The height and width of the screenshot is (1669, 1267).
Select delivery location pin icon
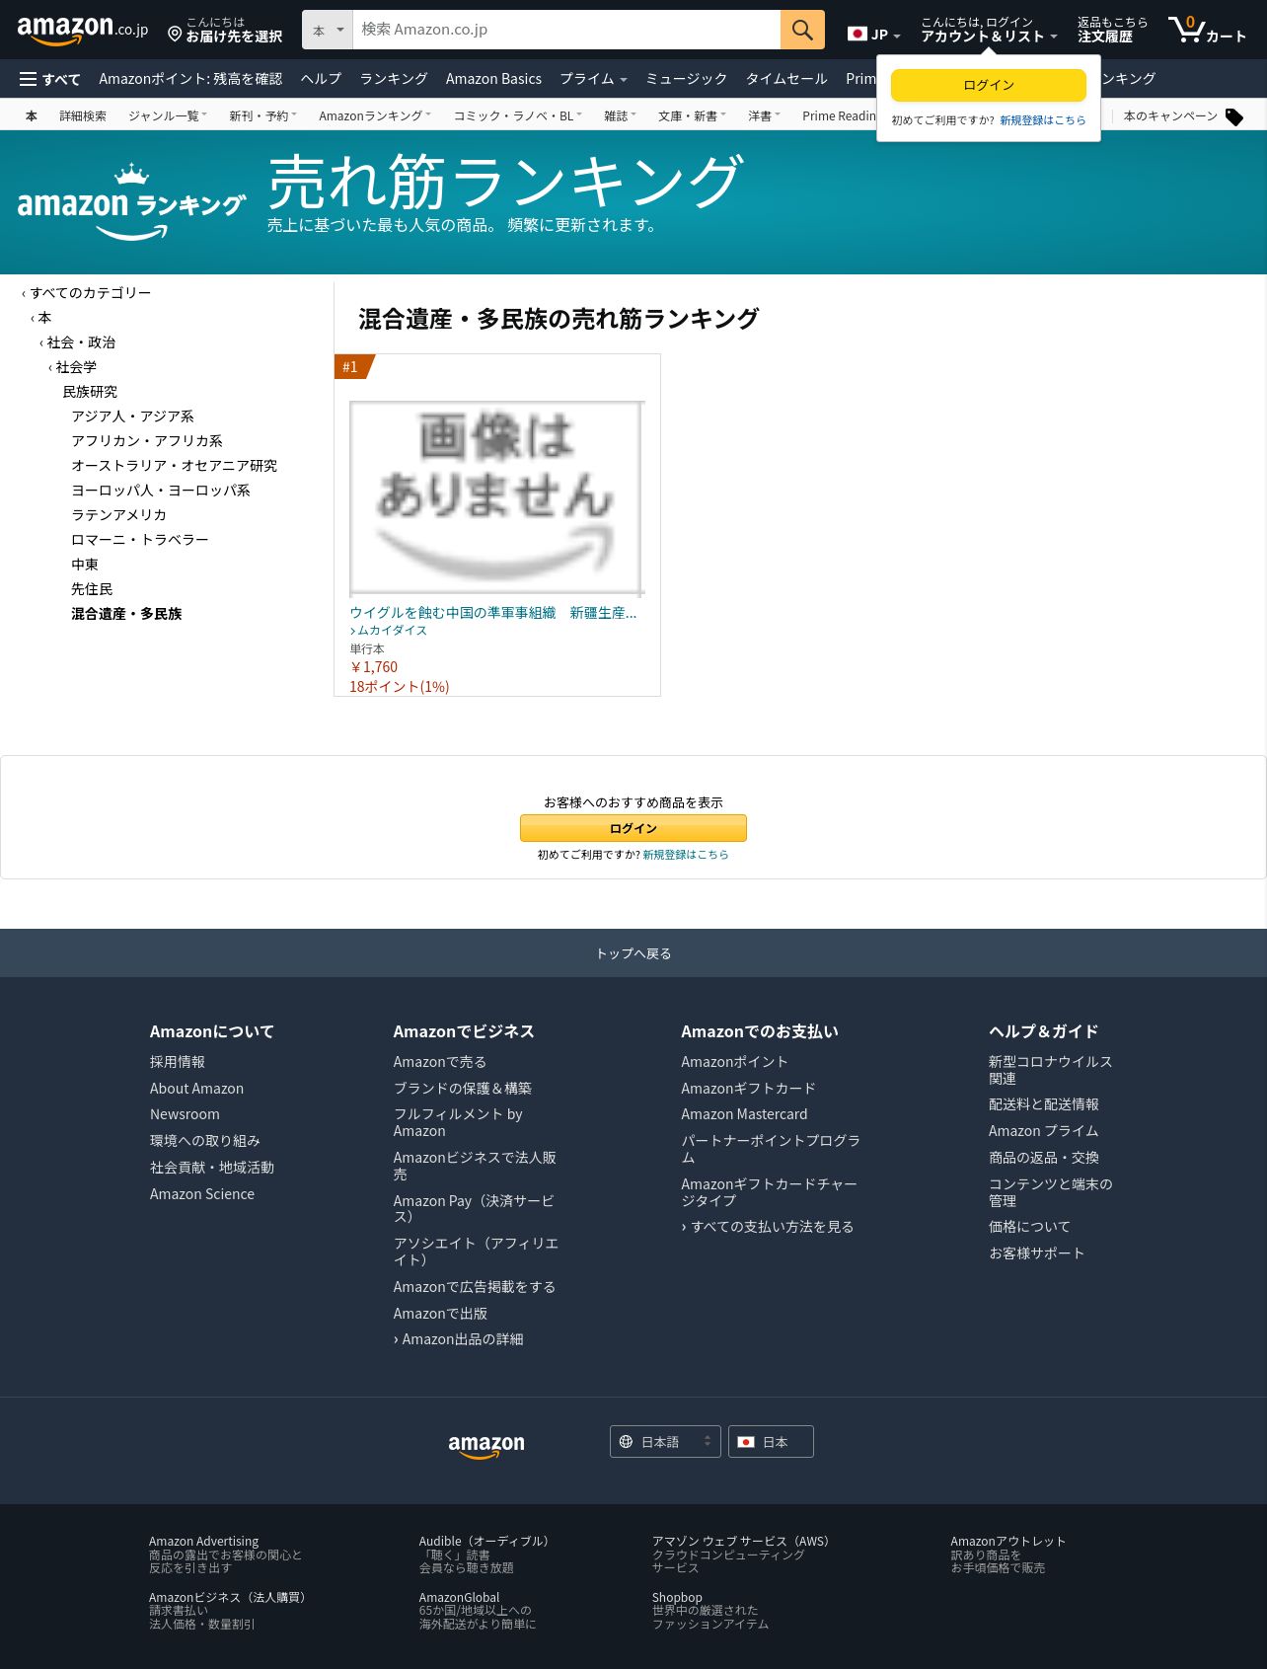175,35
